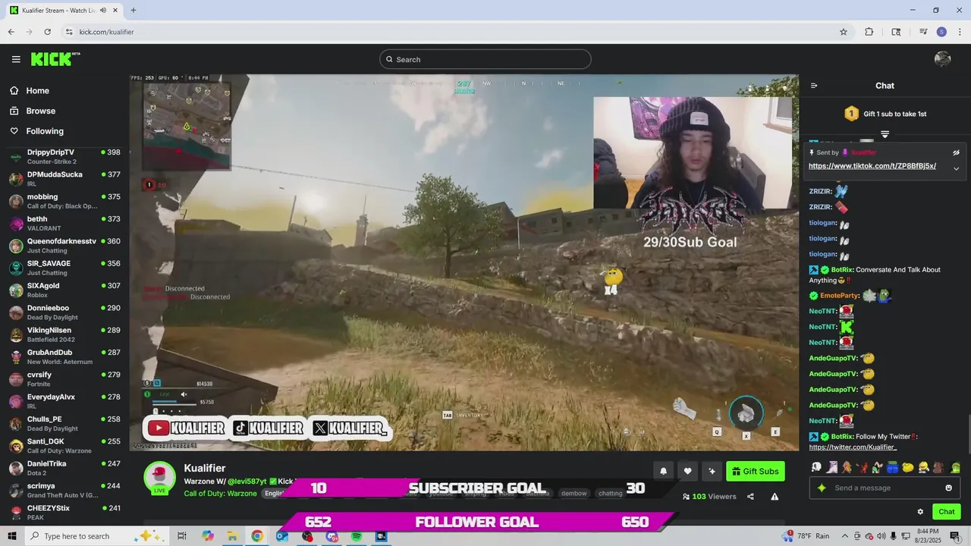The height and width of the screenshot is (546, 971).
Task: Open mobbing channel in sidebar
Action: [x=64, y=201]
